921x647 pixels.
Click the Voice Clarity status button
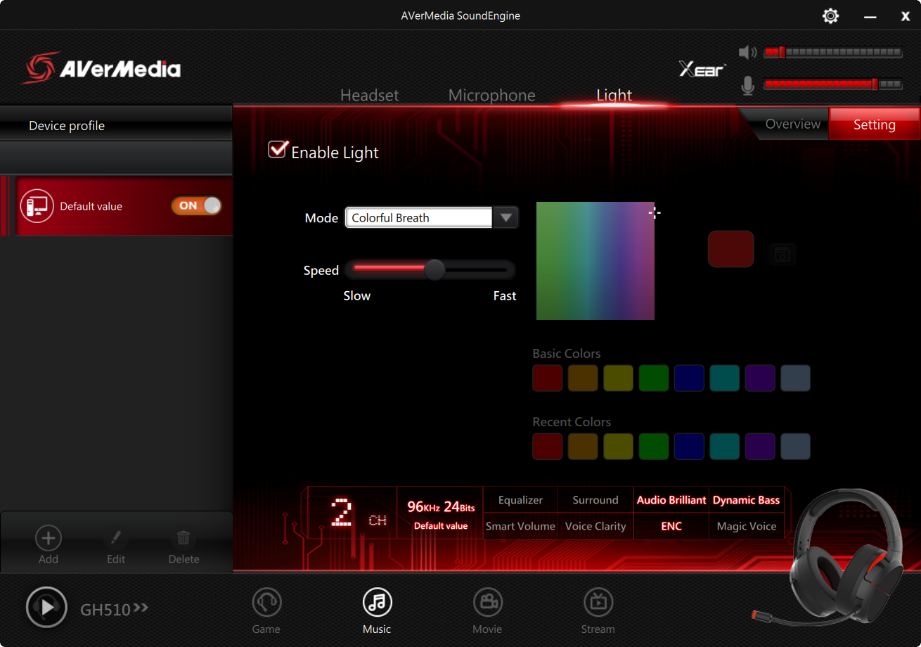pos(595,526)
